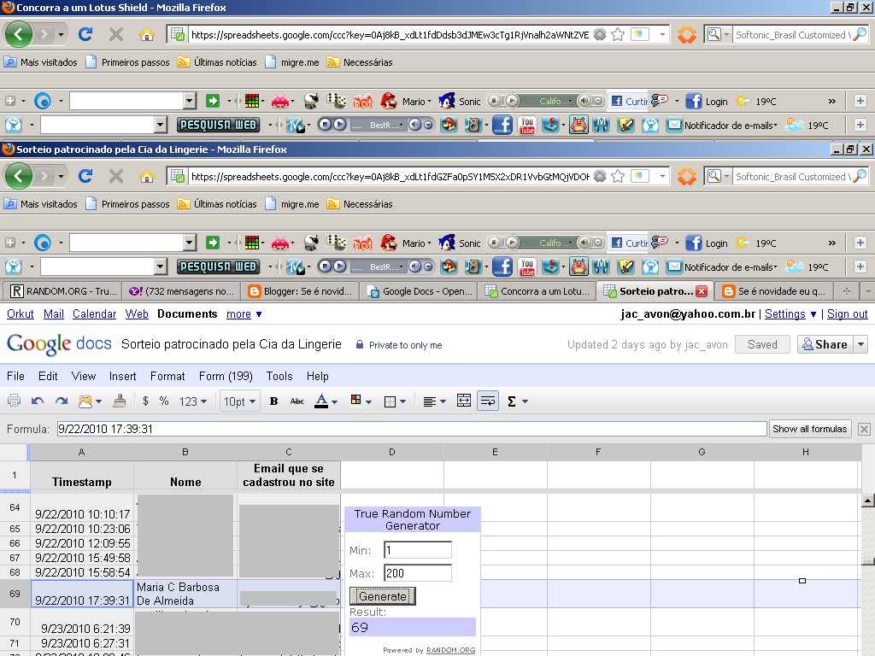The image size is (875, 656).
Task: Open the horizontal align dropdown
Action: pyautogui.click(x=434, y=401)
